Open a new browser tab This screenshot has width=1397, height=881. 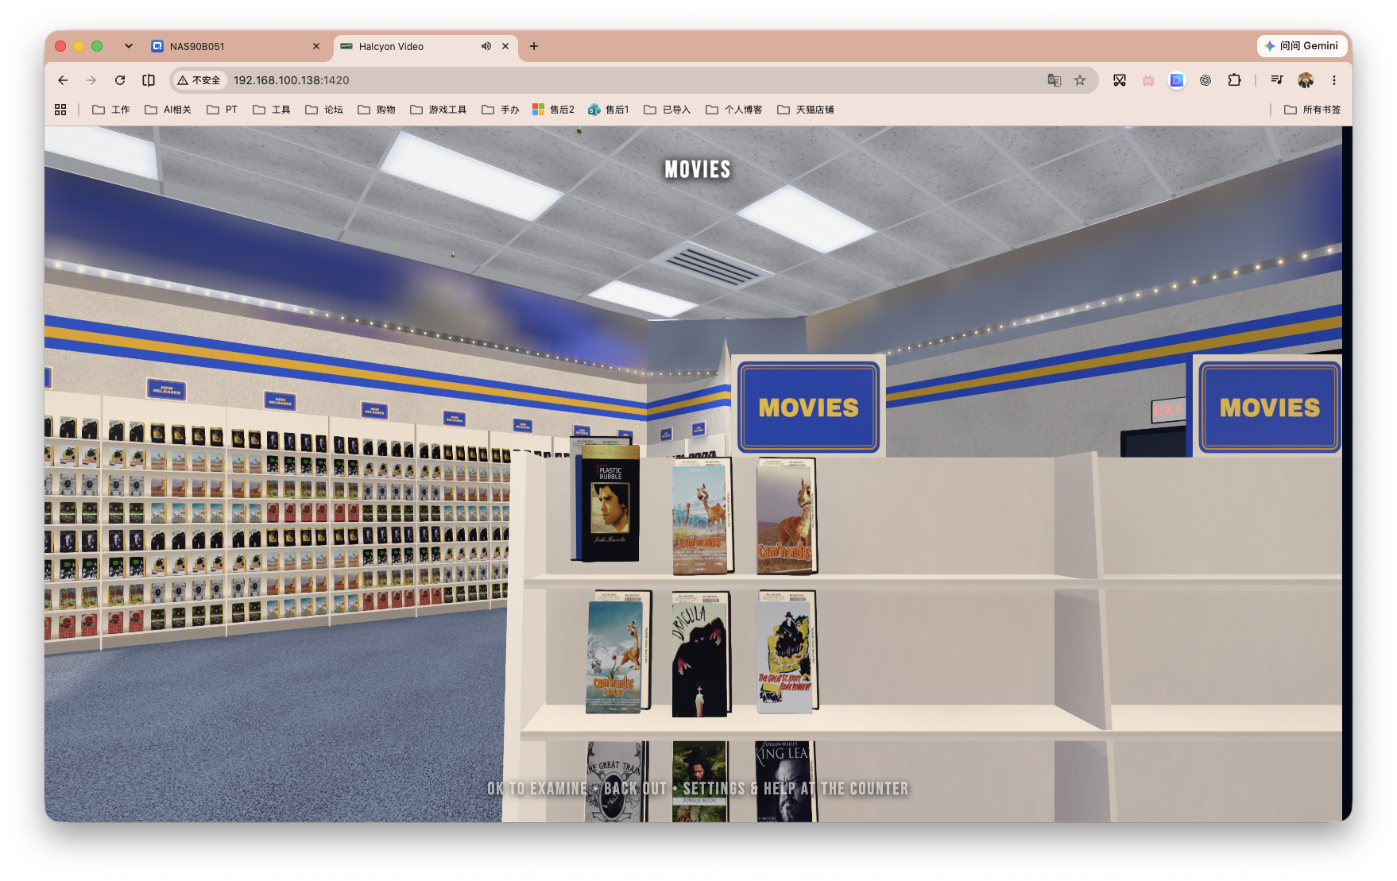click(534, 46)
